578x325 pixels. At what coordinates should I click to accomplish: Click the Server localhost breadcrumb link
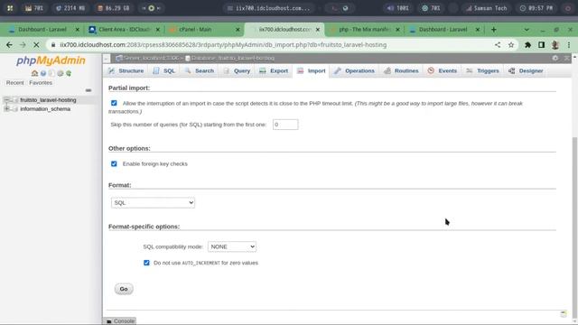tap(150, 58)
